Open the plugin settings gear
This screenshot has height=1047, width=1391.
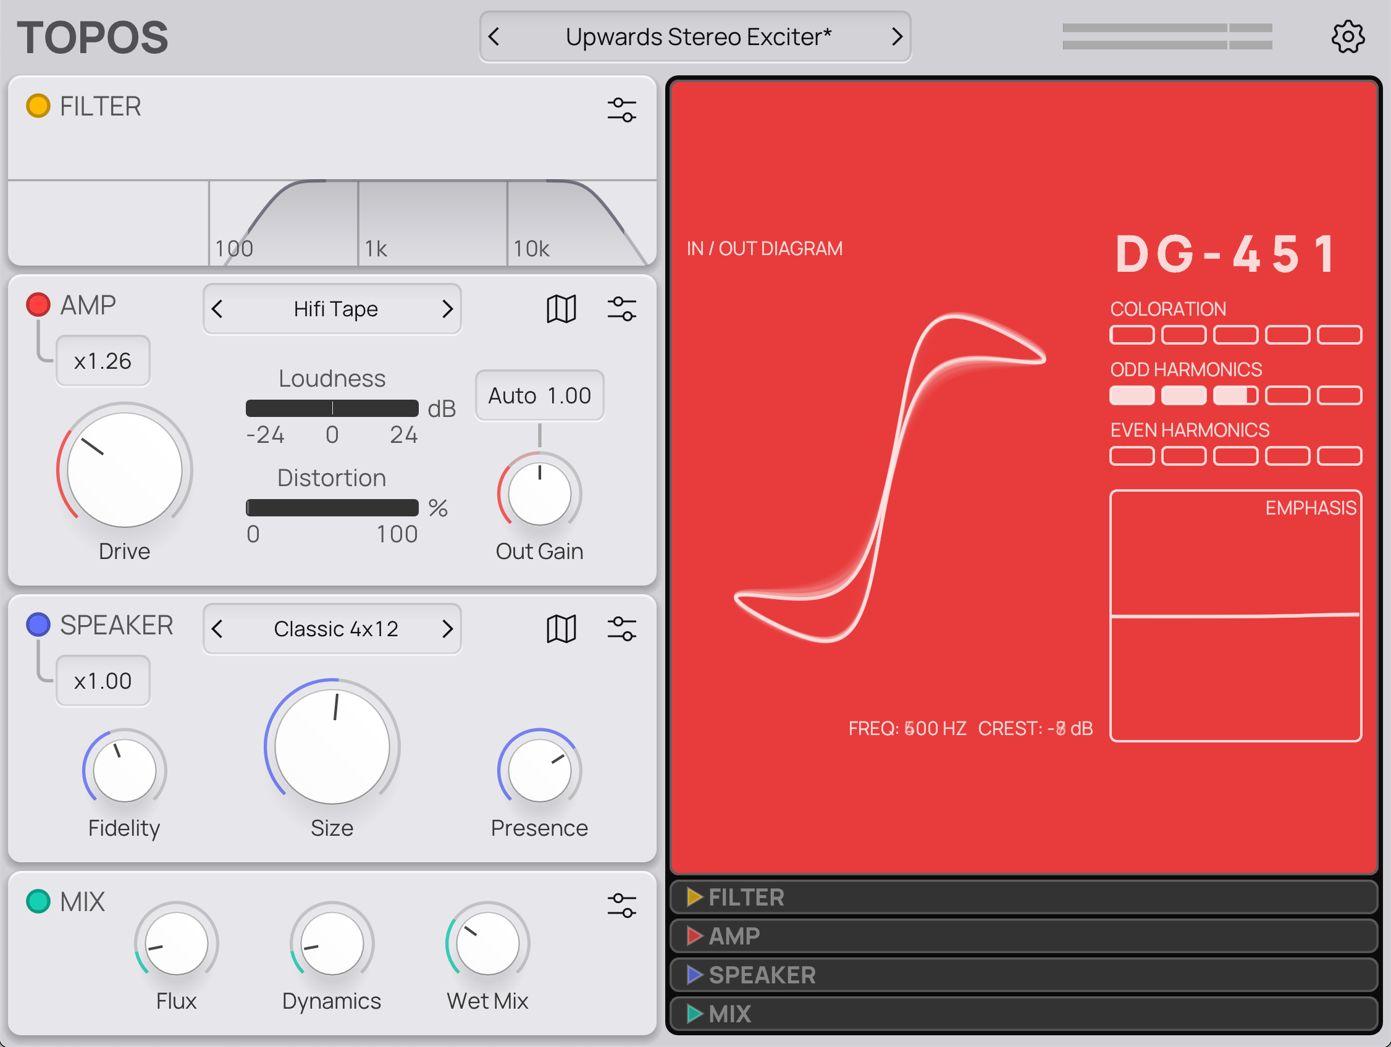[1348, 36]
